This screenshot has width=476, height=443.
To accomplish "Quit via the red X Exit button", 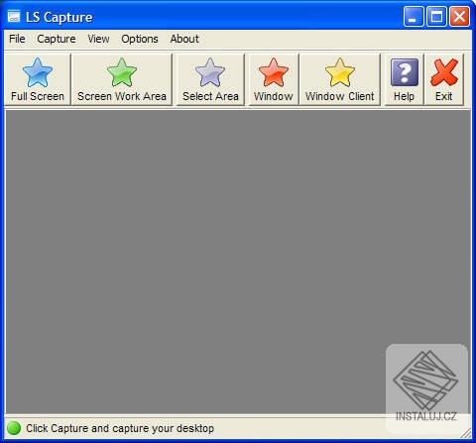I will (x=444, y=79).
